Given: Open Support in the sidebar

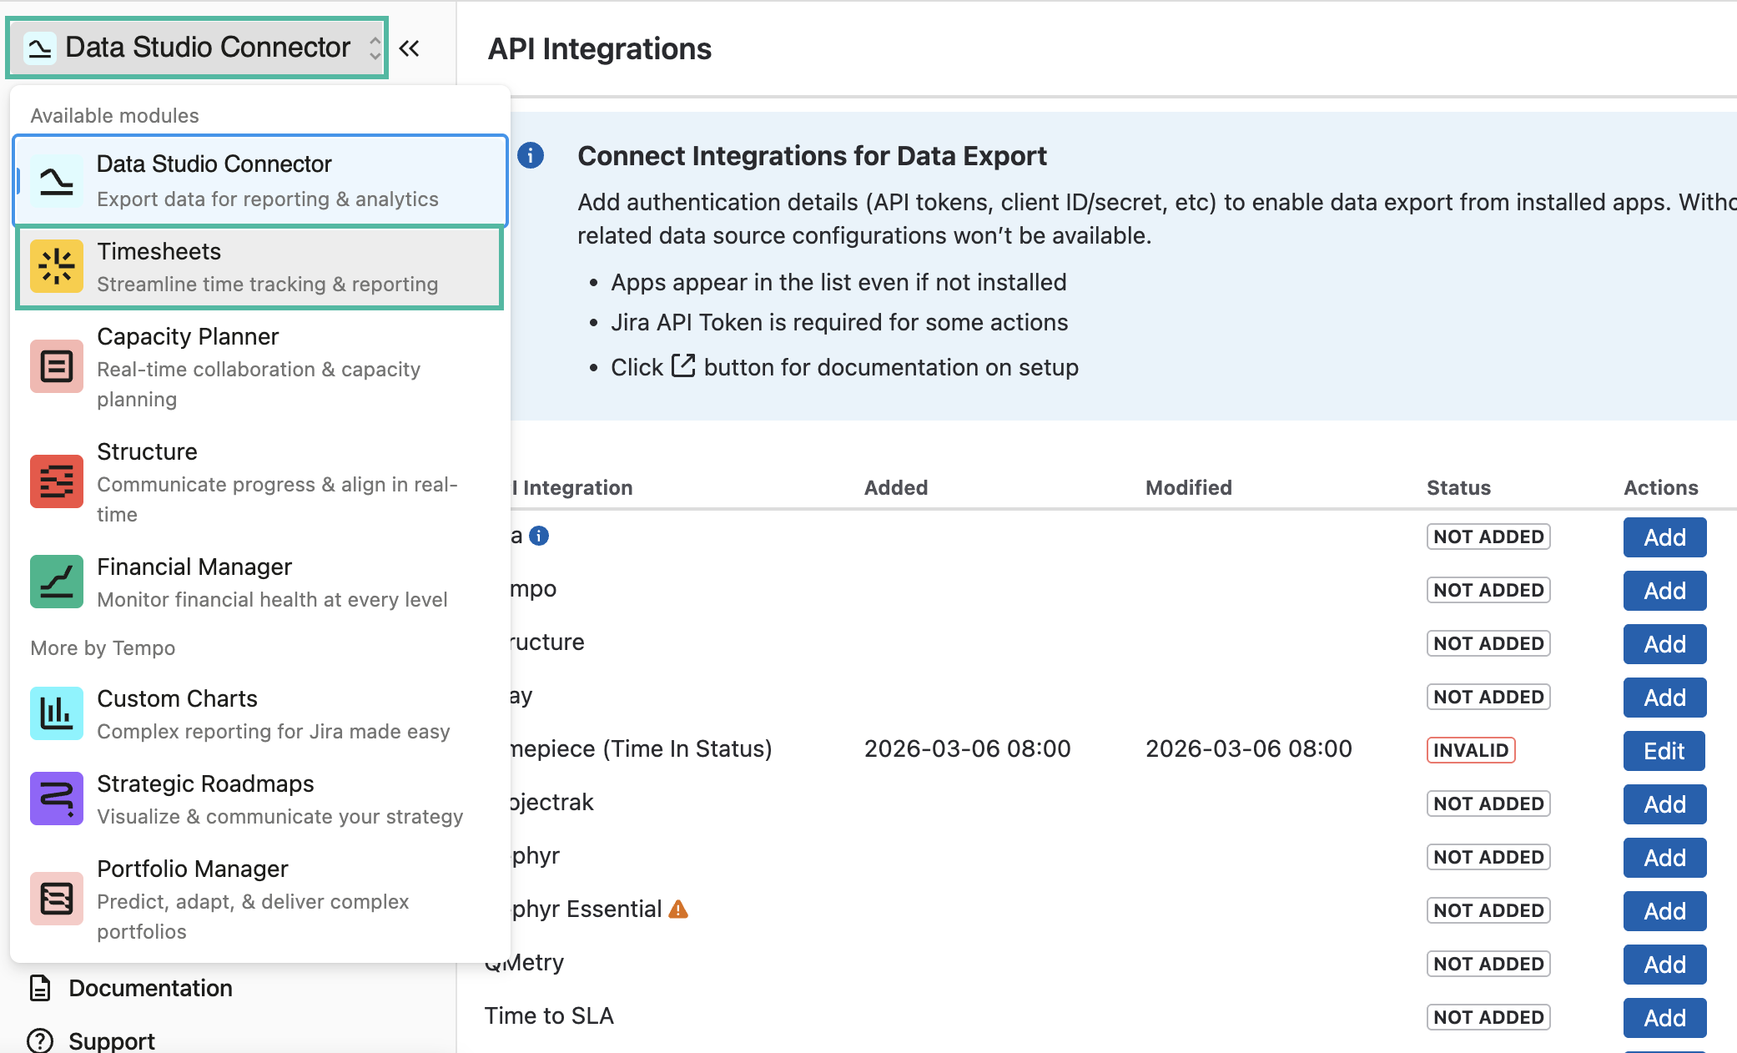Looking at the screenshot, I should pos(112,1040).
